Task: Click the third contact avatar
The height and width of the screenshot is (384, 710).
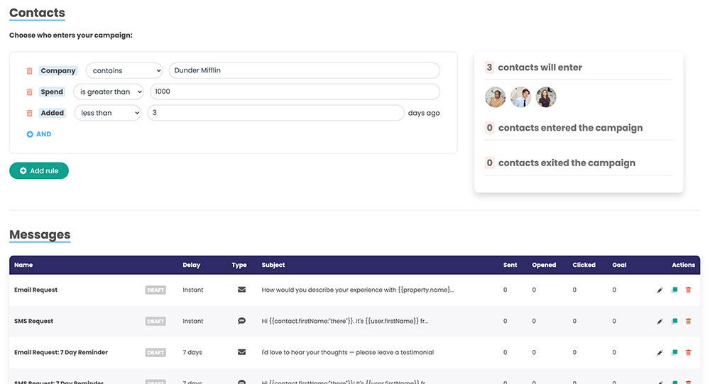Action: (546, 97)
